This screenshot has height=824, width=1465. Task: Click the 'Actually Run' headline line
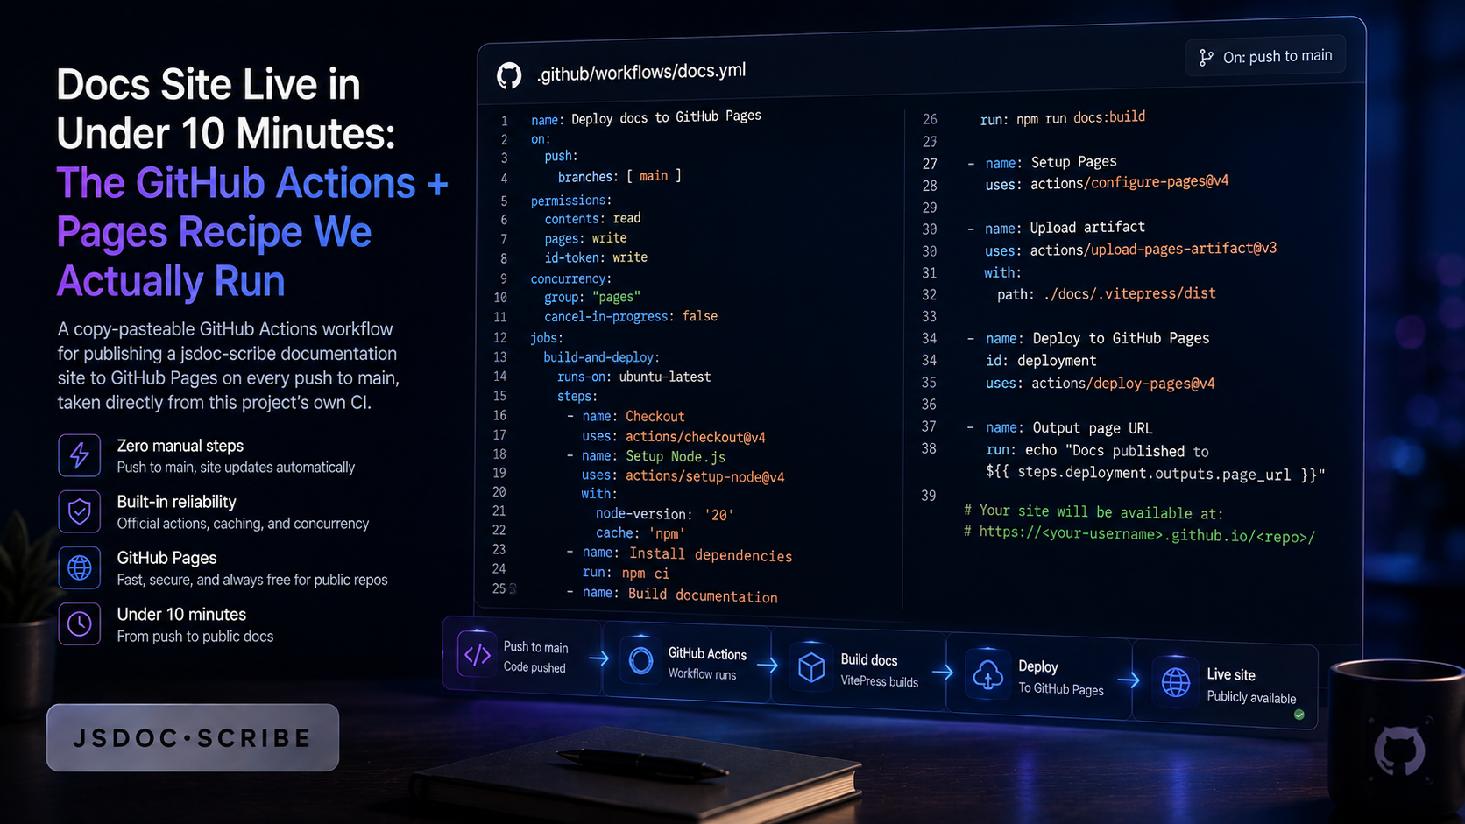pos(171,281)
